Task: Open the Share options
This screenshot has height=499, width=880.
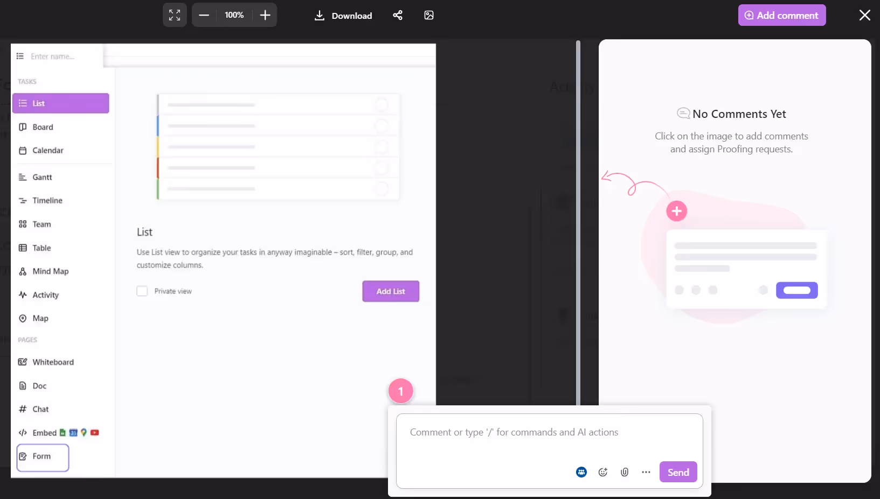Action: 398,15
